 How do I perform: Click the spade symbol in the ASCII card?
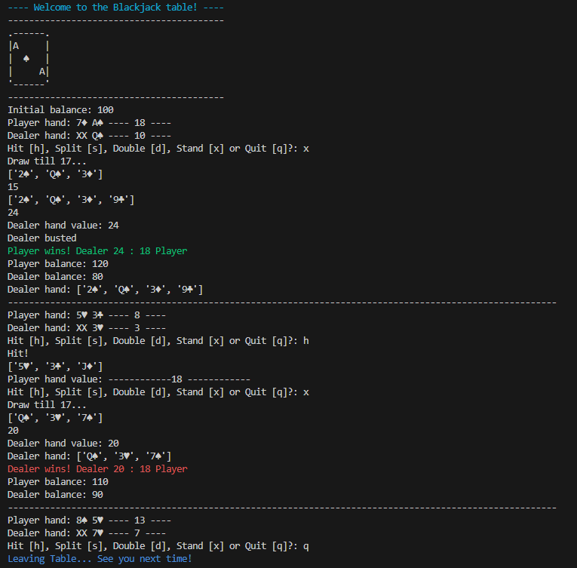click(x=27, y=58)
